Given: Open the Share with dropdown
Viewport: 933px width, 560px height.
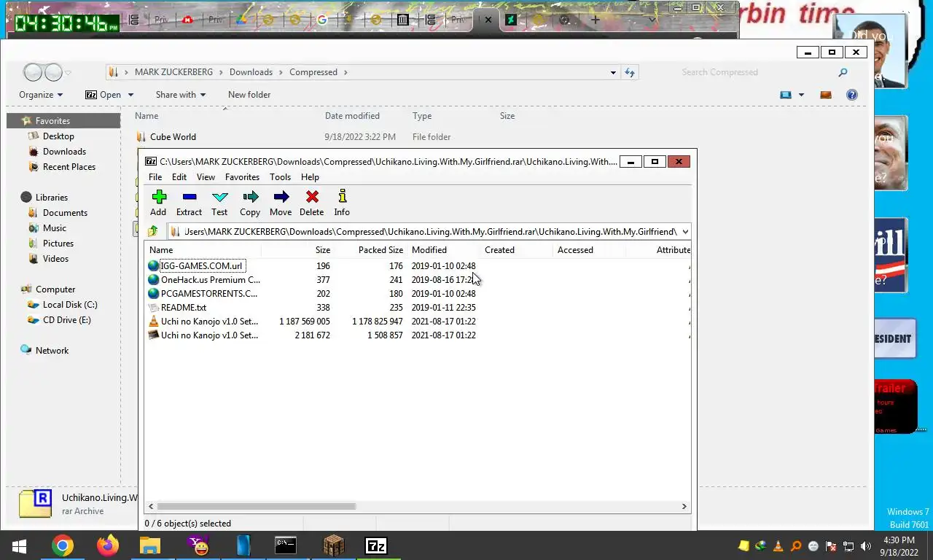Looking at the screenshot, I should (x=181, y=95).
